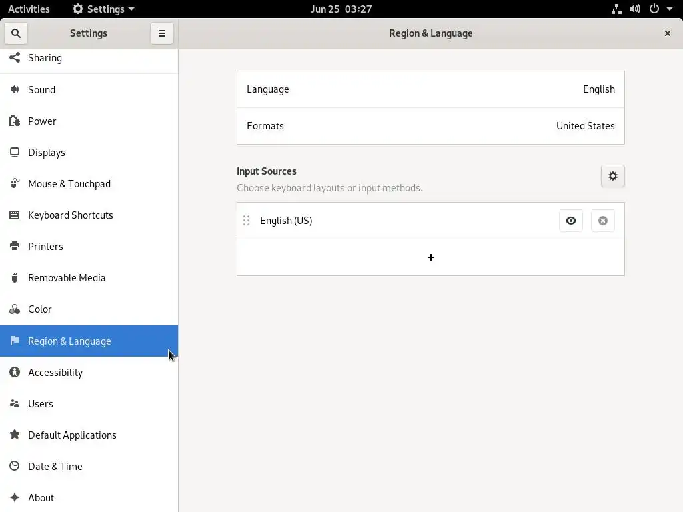Screen dimensions: 683x512
Task: Click the Sharing icon in sidebar
Action: (15, 57)
